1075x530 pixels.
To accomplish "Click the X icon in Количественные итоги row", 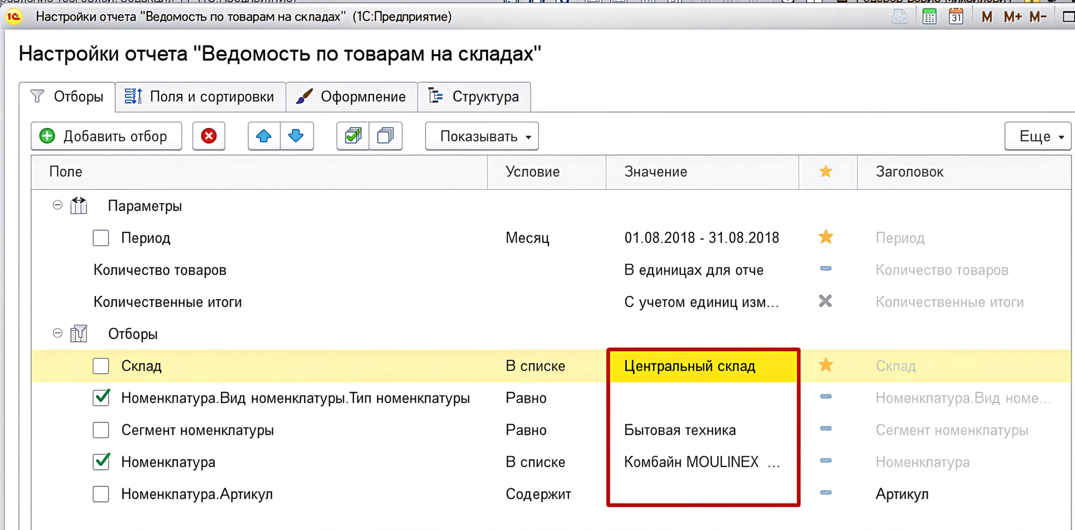I will [x=825, y=301].
